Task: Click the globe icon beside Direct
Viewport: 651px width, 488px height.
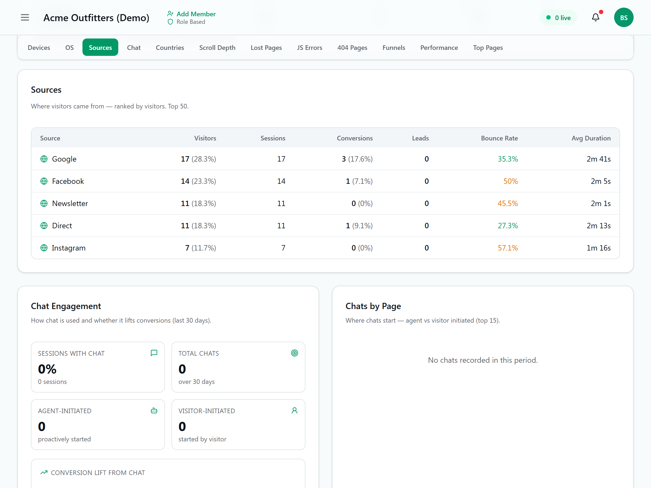Action: 44,226
